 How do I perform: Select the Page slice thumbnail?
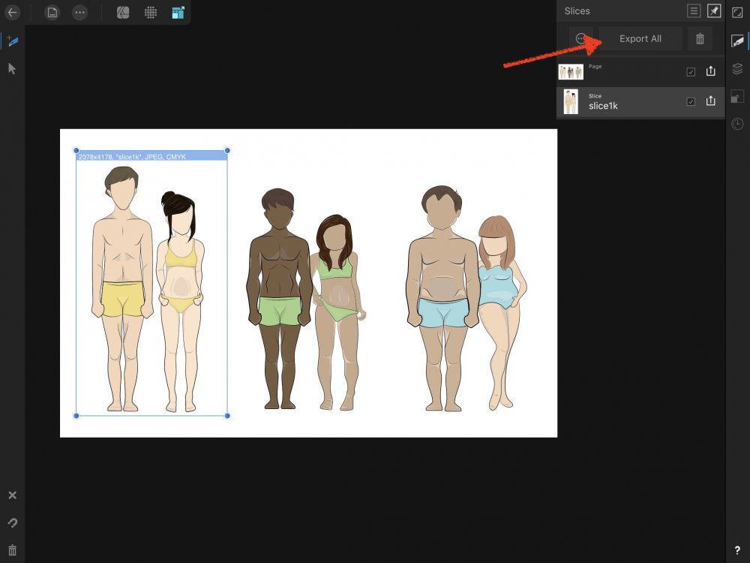[571, 72]
